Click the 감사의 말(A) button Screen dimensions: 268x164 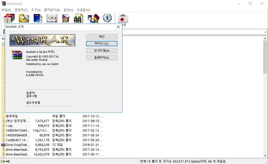point(102,51)
